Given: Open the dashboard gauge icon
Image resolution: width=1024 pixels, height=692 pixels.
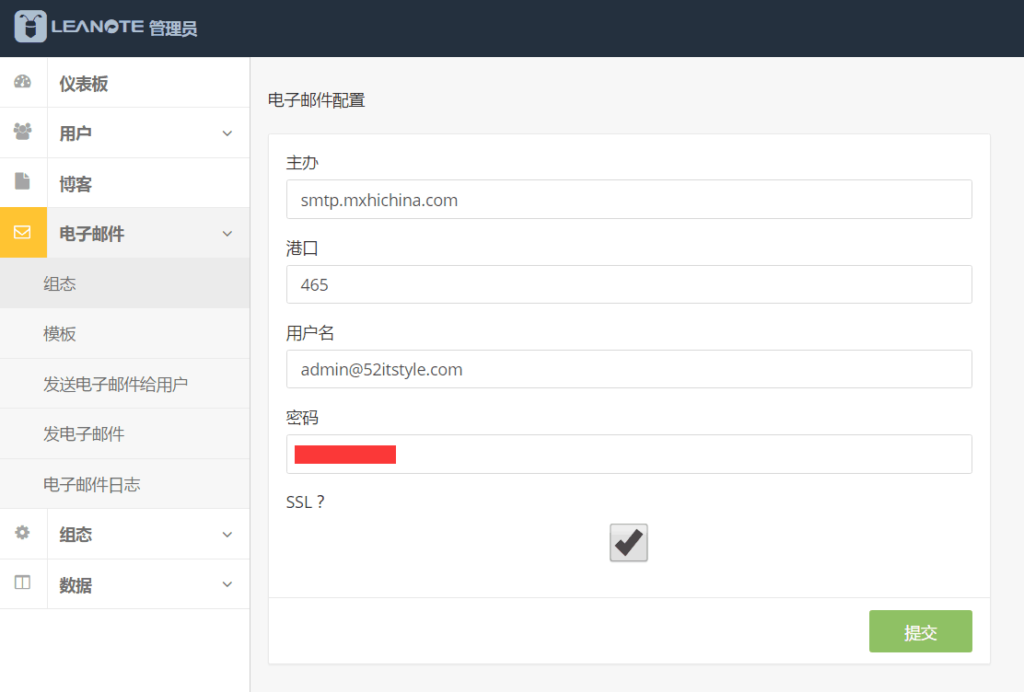Looking at the screenshot, I should click(23, 82).
